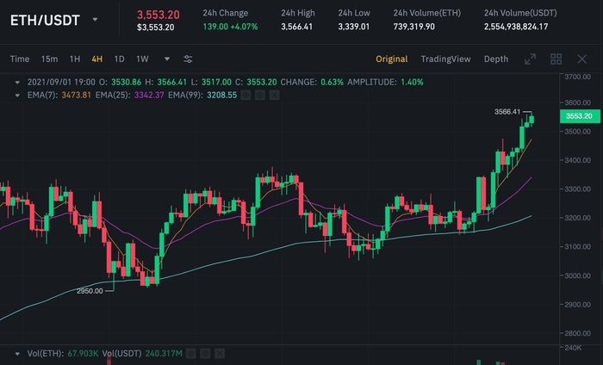Click the 3700.00 price axis label
The width and height of the screenshot is (603, 365).
(x=577, y=77)
